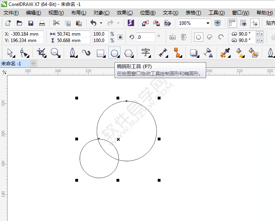The height and width of the screenshot is (221, 275).
Task: Click the rotation angle input field
Action: point(145,37)
